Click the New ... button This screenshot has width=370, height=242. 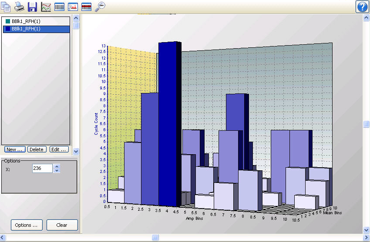pos(15,149)
